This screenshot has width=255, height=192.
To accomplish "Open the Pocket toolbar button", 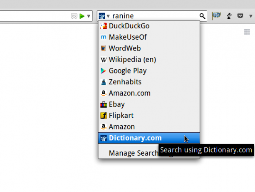I will [x=240, y=16].
